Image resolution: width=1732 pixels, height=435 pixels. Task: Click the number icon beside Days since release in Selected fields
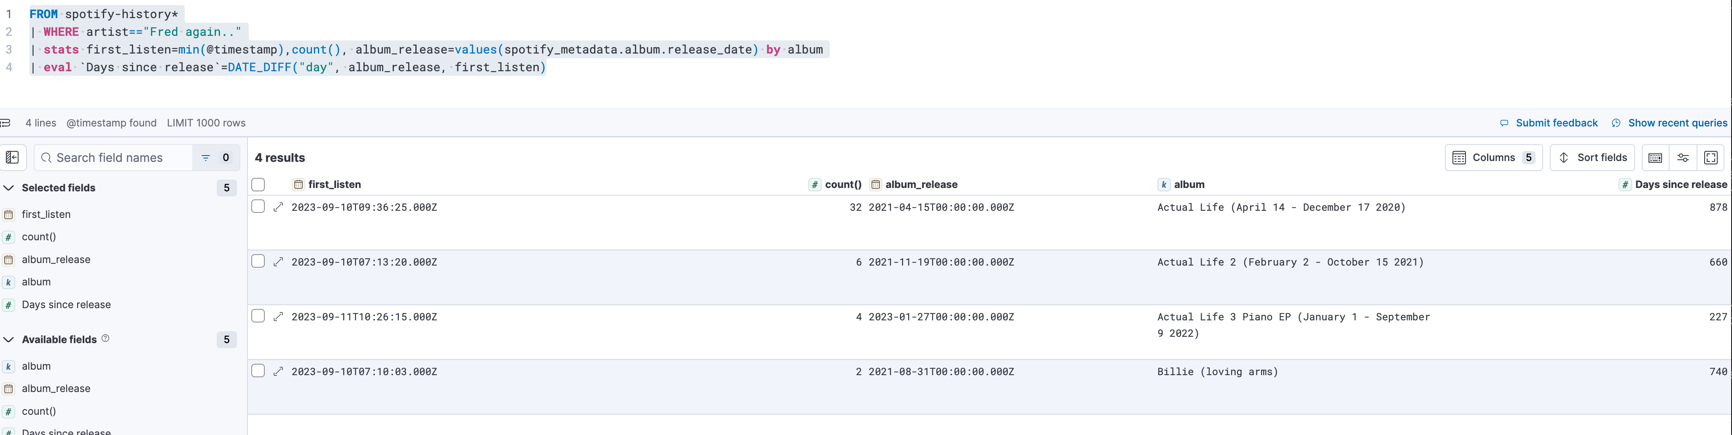pyautogui.click(x=9, y=305)
